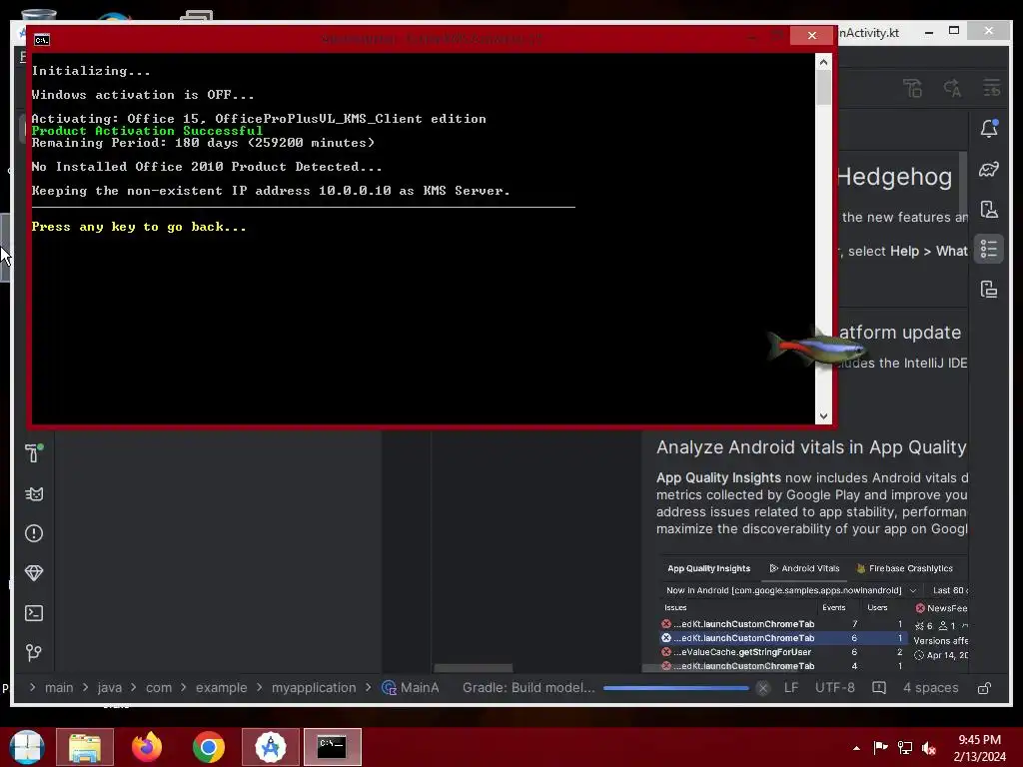Open Action Center flag in system tray

(x=880, y=747)
